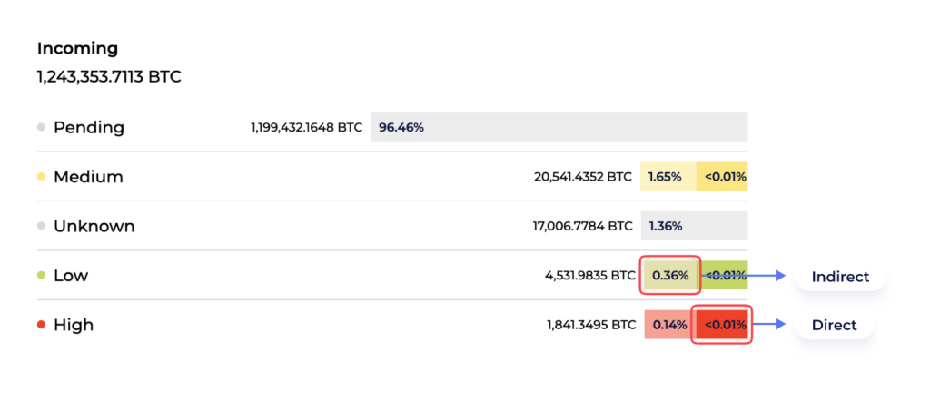Click the 1.65% Medium indirect segment
Screen dimensions: 930x401
668,177
